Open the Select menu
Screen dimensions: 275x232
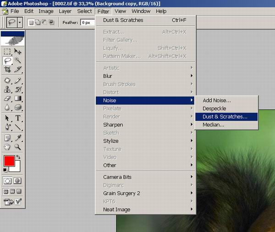coord(84,11)
